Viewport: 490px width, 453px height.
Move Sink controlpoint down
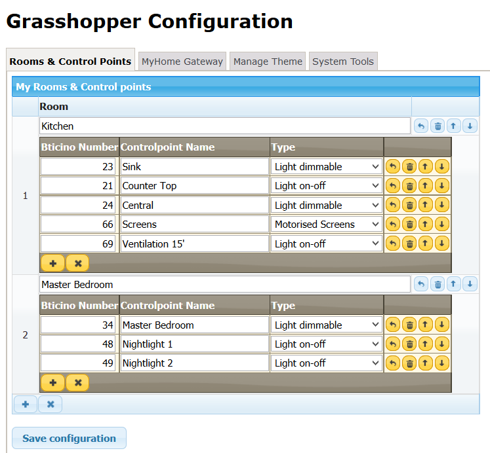[x=442, y=166]
